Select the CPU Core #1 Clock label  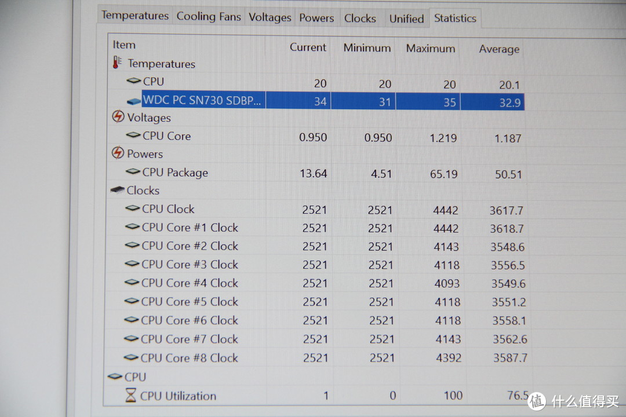190,228
